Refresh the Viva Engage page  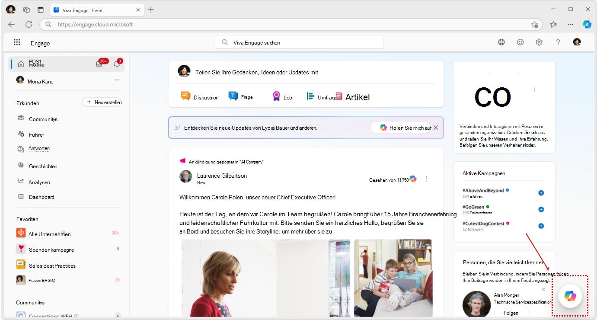click(29, 25)
